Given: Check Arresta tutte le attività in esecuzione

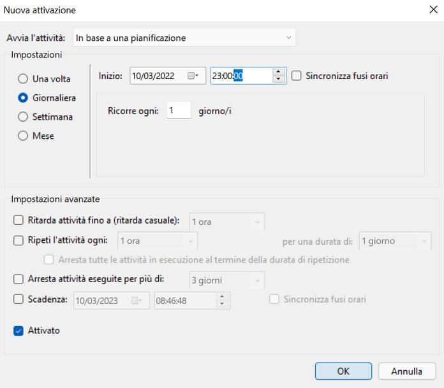Looking at the screenshot, I should pos(48,259).
